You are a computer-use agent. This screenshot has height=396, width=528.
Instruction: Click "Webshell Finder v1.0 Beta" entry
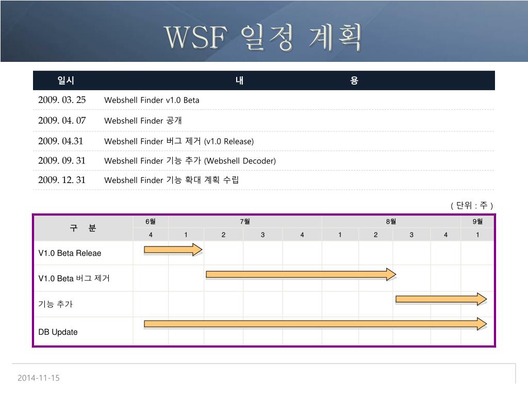click(x=152, y=101)
